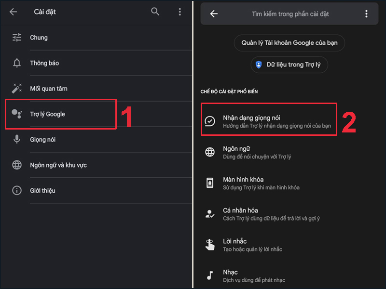This screenshot has height=289, width=386.
Task: Tap the Giới thiệu info icon
Action: tap(17, 191)
